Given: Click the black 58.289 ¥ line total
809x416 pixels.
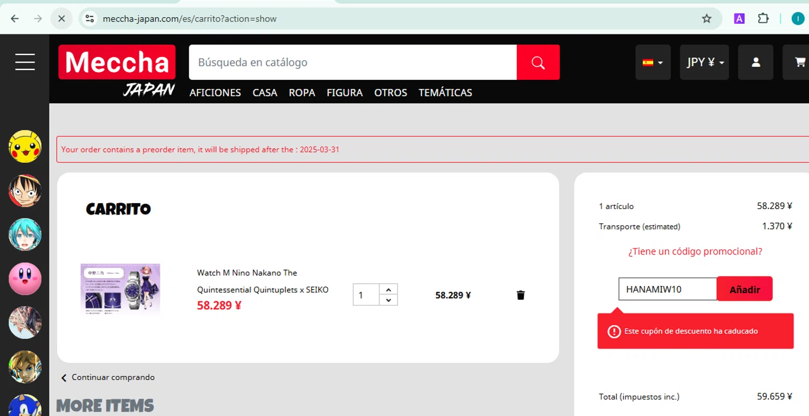Looking at the screenshot, I should point(453,295).
